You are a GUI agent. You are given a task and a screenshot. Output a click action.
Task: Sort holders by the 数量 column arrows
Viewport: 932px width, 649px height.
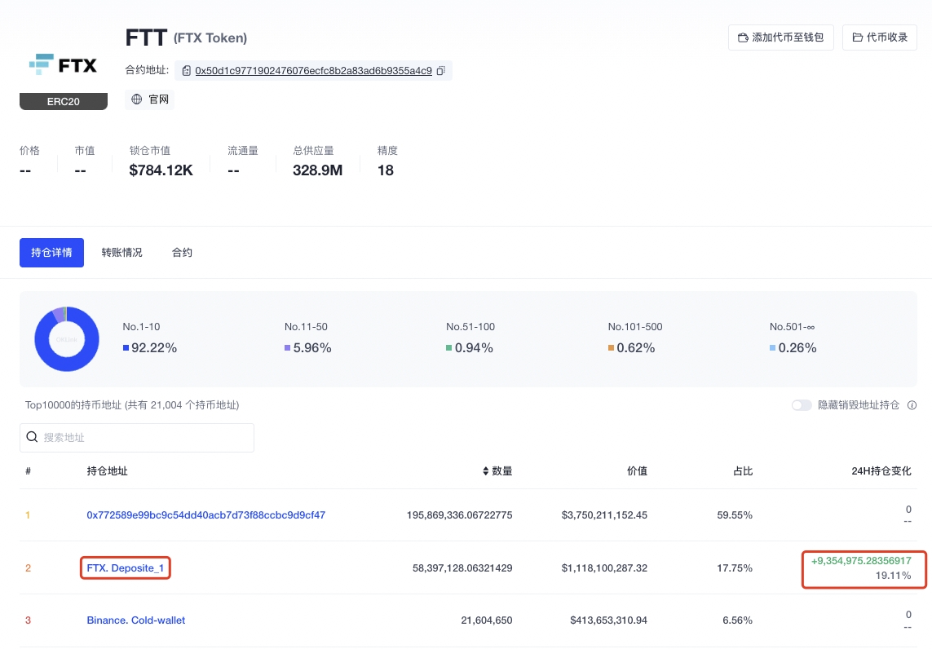pyautogui.click(x=486, y=471)
